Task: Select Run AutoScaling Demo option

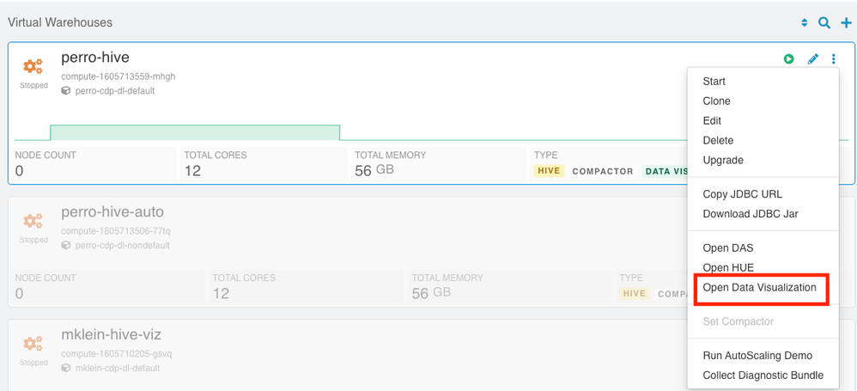Action: tap(757, 356)
